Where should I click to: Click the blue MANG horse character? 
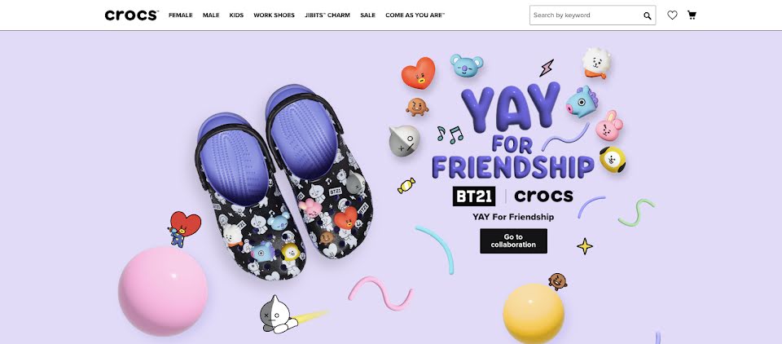[582, 102]
